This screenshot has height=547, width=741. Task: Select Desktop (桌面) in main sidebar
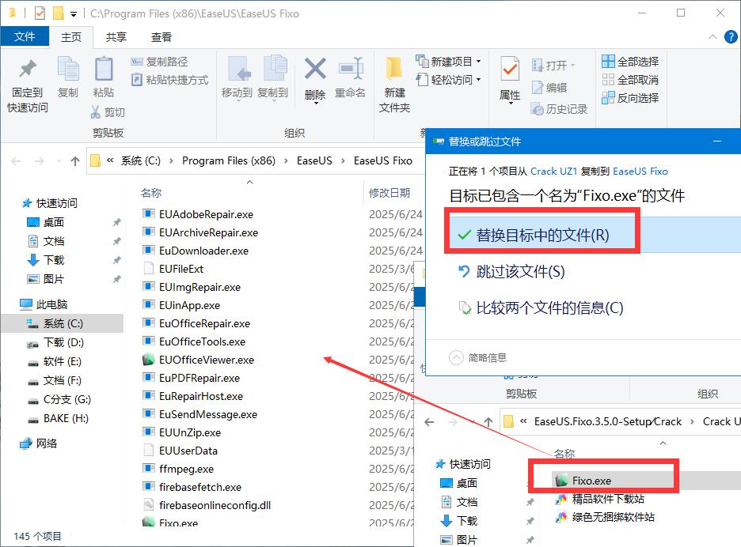coord(46,222)
